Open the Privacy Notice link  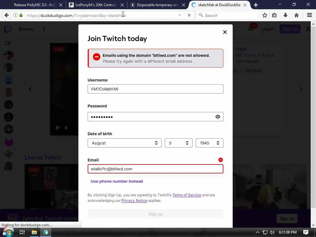(134, 201)
